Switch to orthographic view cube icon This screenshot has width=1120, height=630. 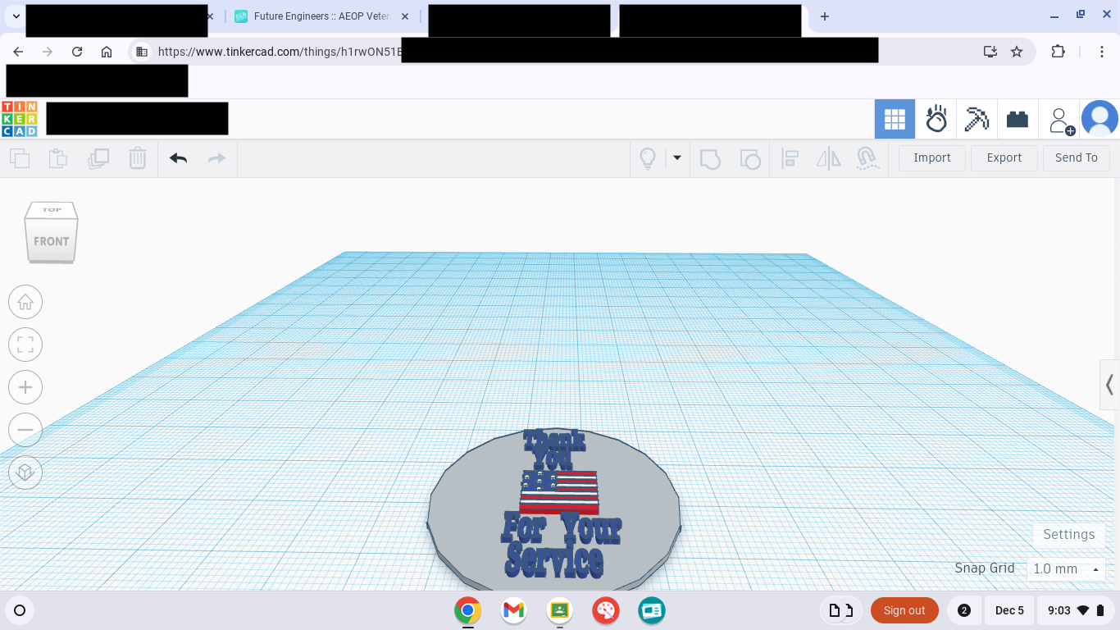(25, 472)
